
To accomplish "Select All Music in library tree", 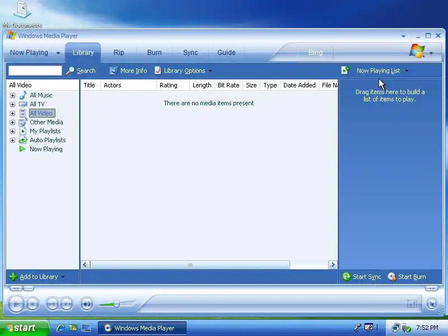I will coord(41,95).
